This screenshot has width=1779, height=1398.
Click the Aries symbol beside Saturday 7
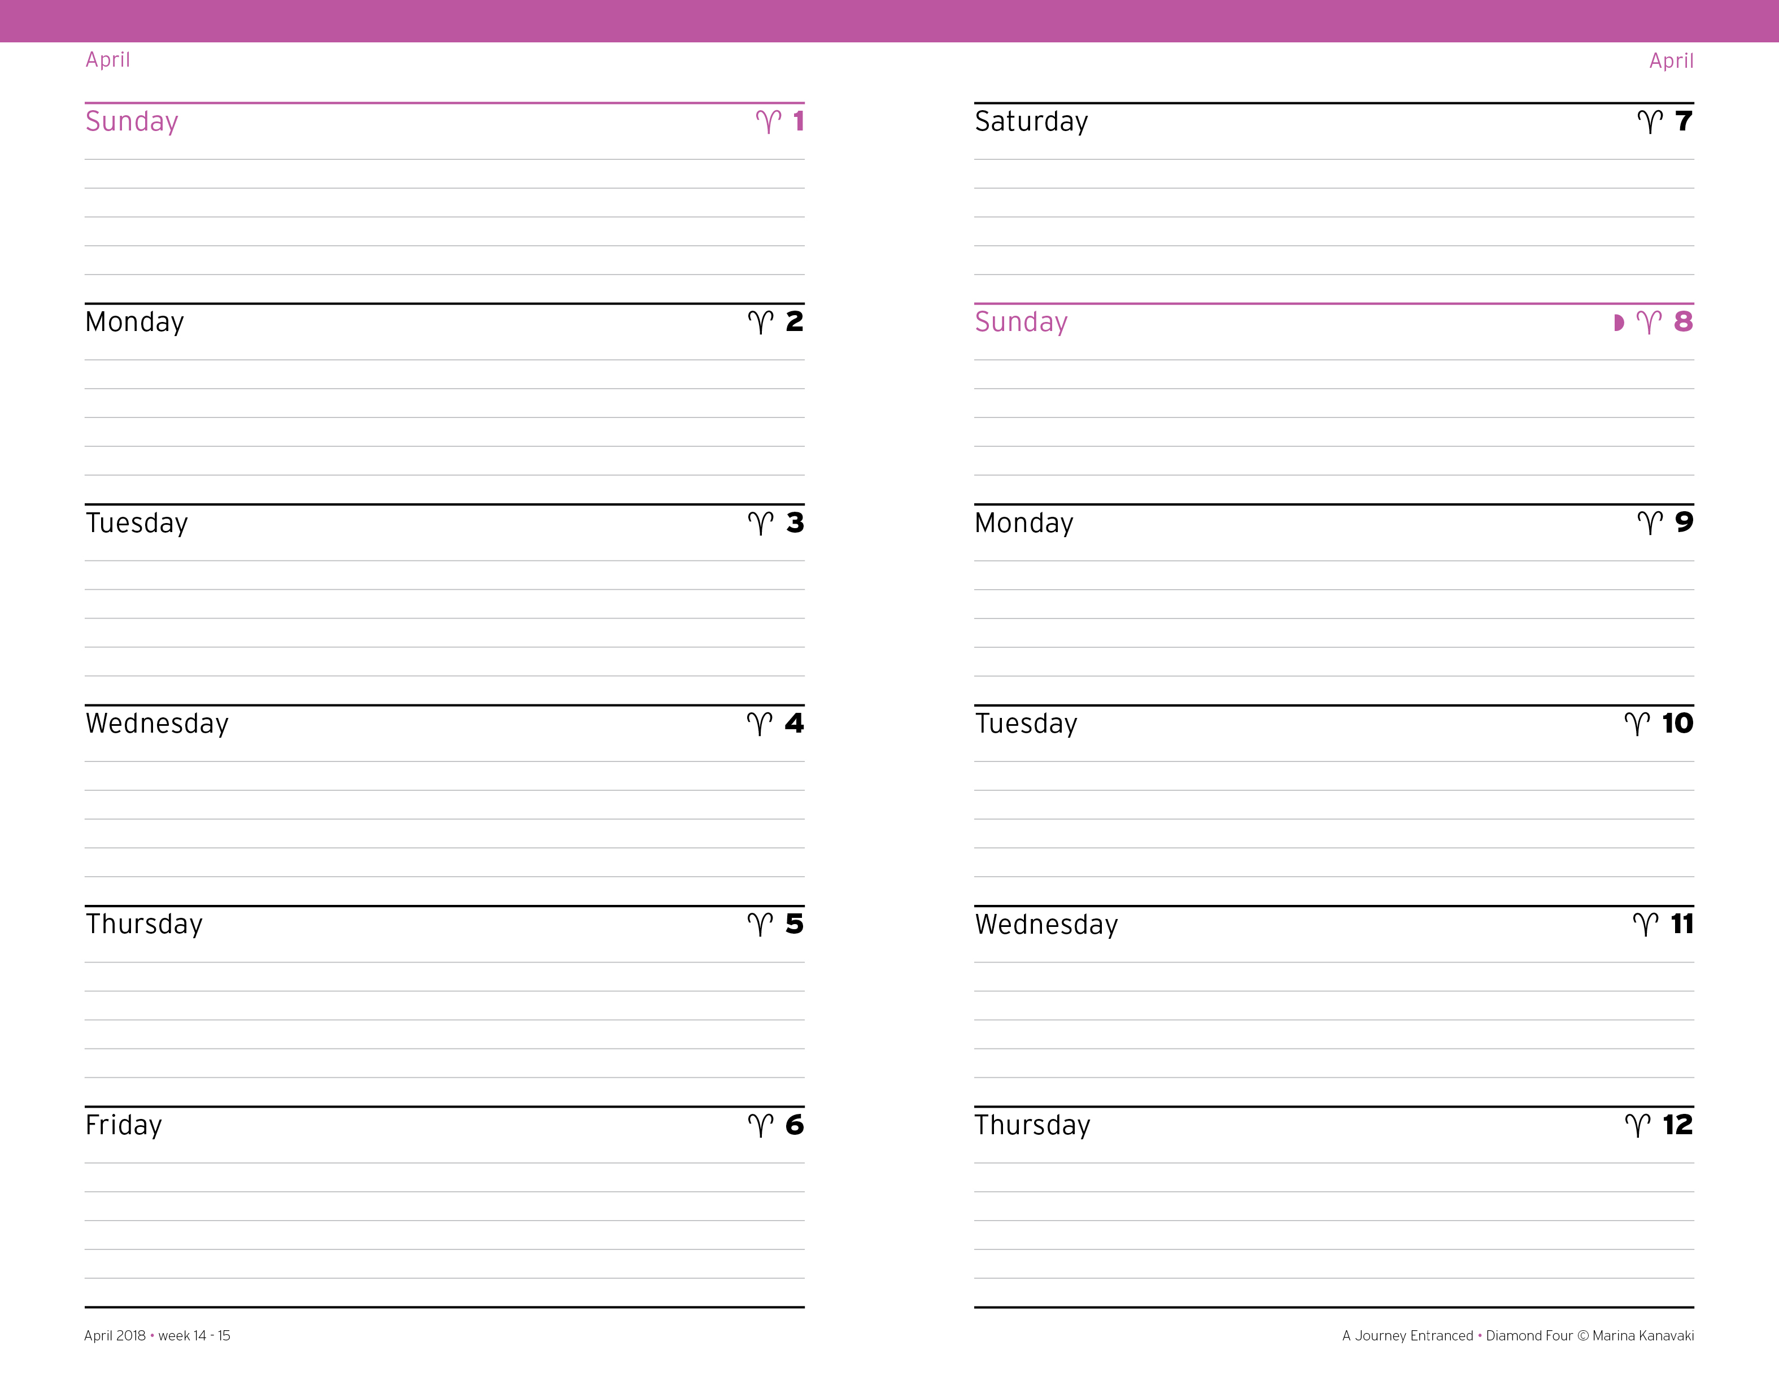point(1650,122)
